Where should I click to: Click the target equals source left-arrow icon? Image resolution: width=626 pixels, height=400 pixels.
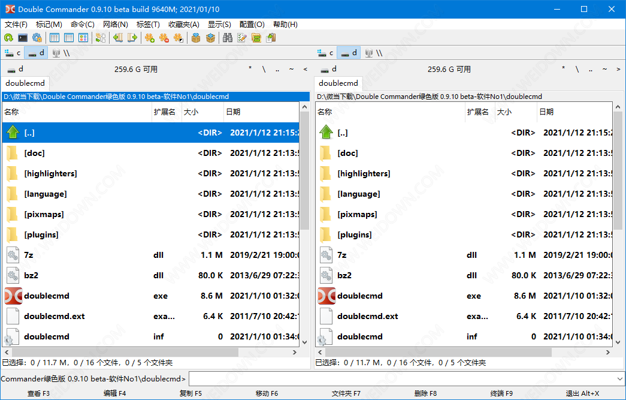coord(118,38)
